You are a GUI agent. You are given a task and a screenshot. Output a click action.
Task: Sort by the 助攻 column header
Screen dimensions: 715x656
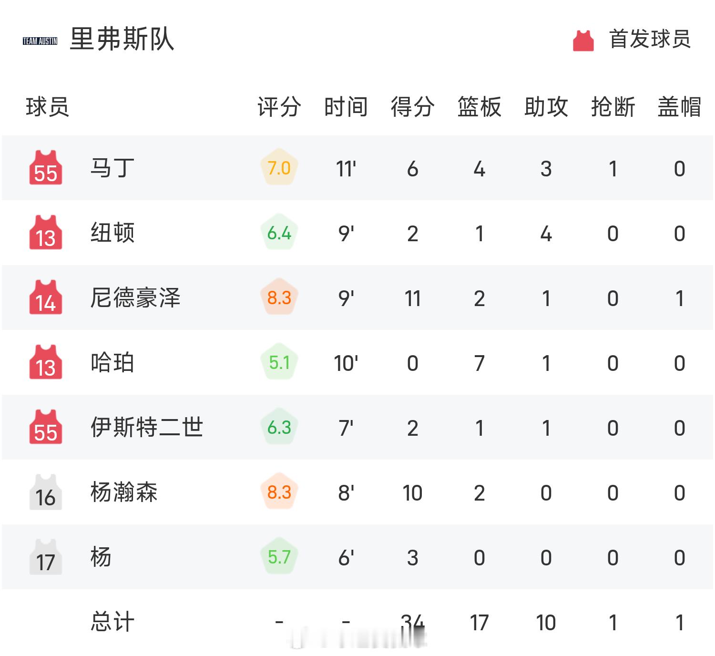(x=546, y=107)
